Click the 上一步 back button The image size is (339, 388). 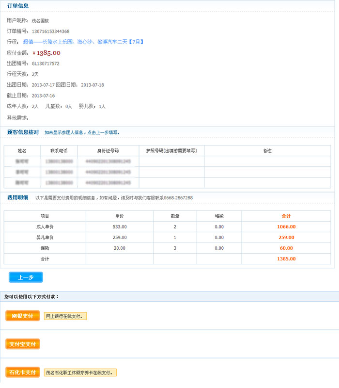pos(26,277)
